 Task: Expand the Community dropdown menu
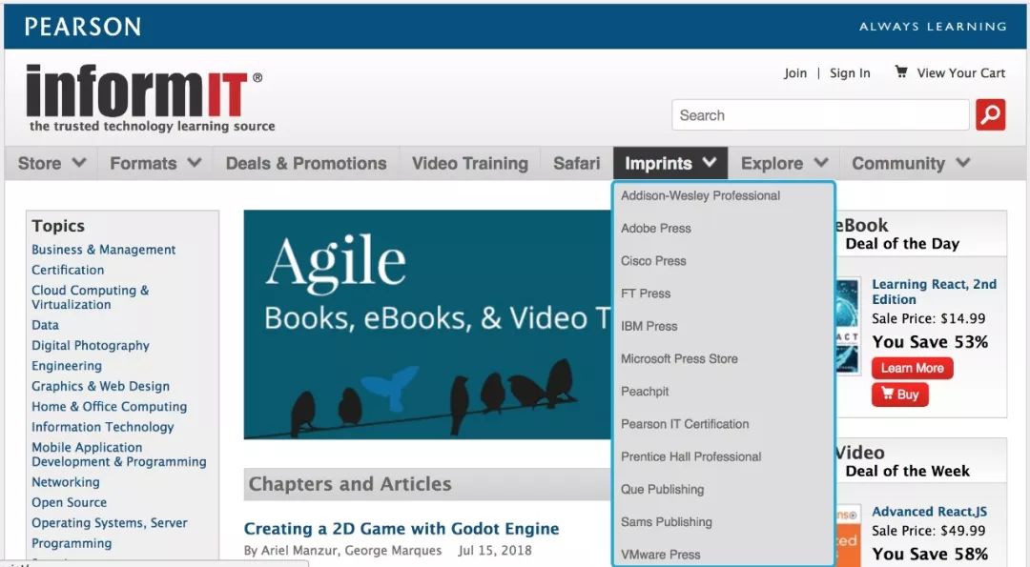click(911, 163)
